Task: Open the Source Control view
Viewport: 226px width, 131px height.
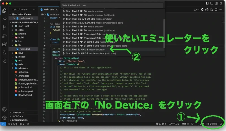Action: [4, 27]
